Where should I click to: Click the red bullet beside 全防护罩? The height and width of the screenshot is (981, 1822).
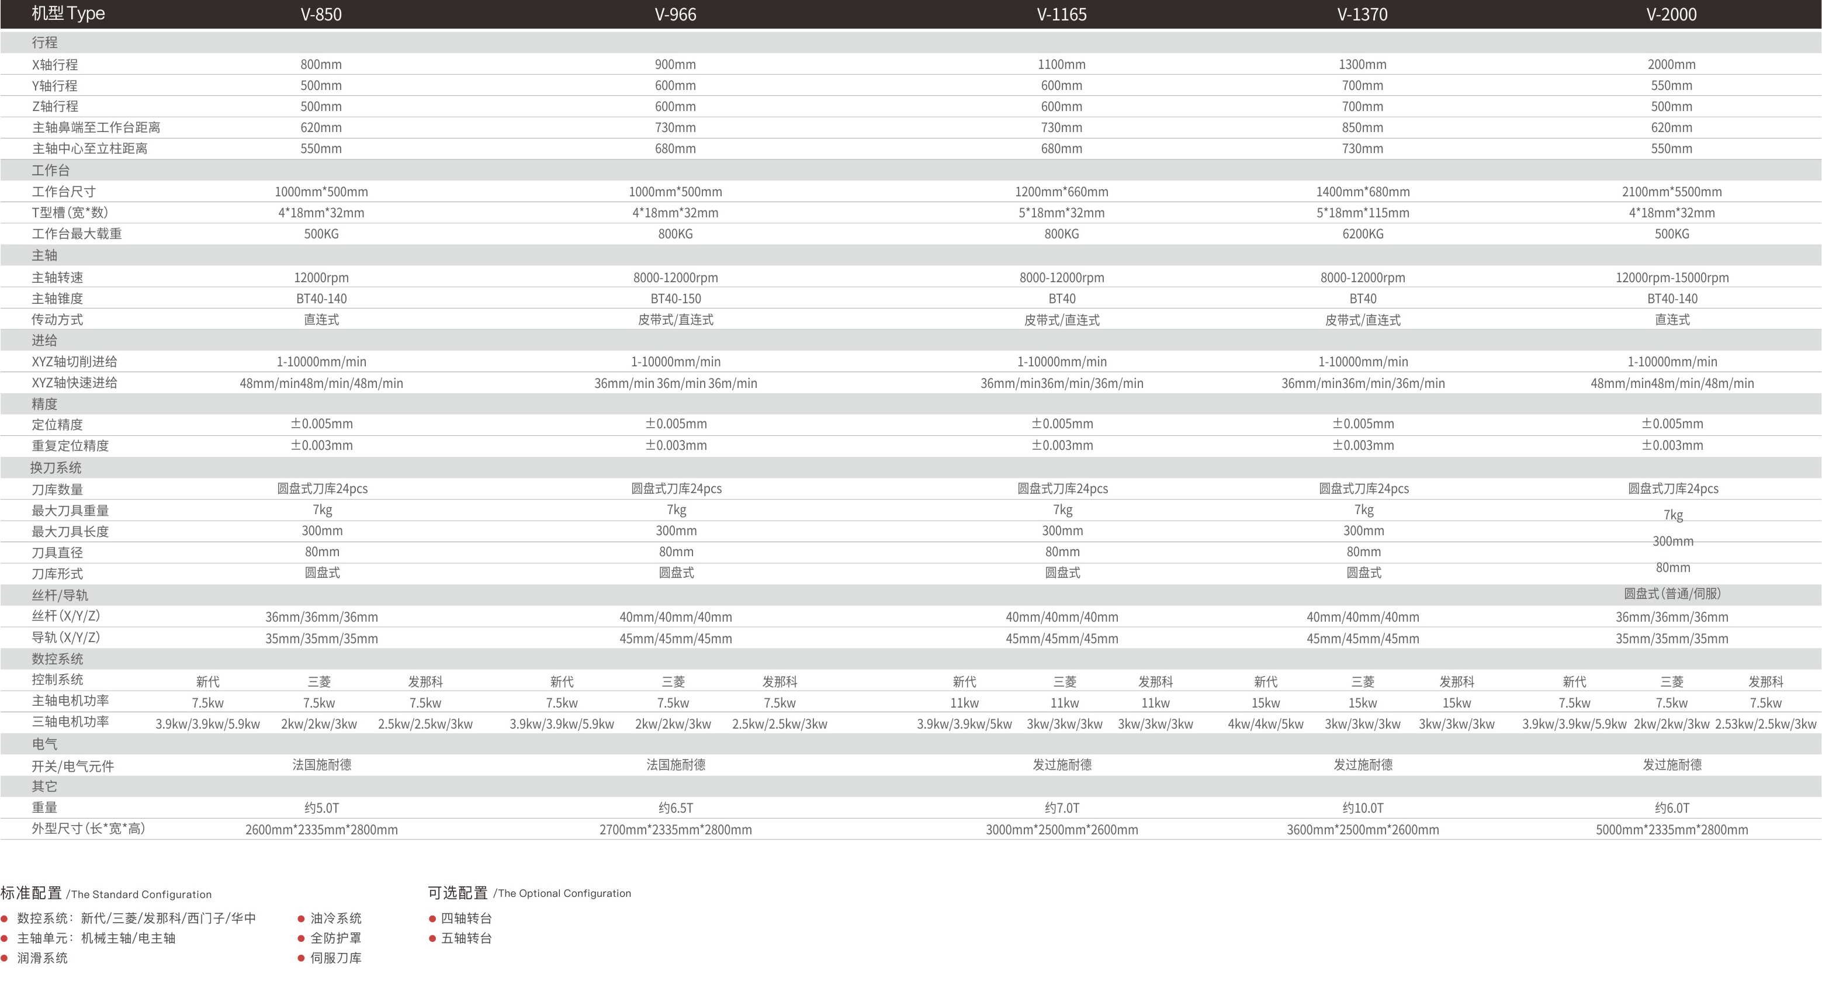point(300,938)
